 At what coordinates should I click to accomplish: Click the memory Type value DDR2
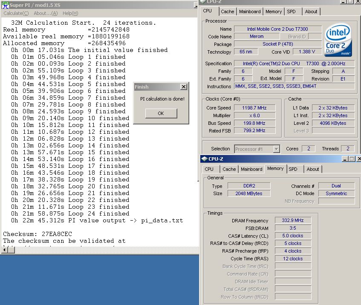click(249, 186)
